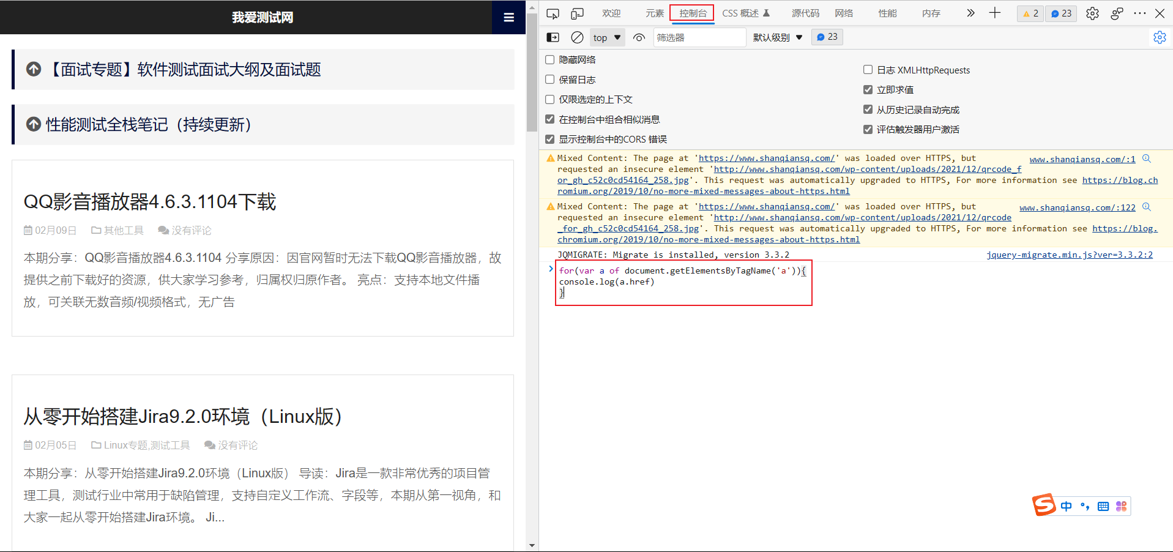
Task: Enable 日志 XMLHttpRequests checkbox
Action: click(x=868, y=70)
